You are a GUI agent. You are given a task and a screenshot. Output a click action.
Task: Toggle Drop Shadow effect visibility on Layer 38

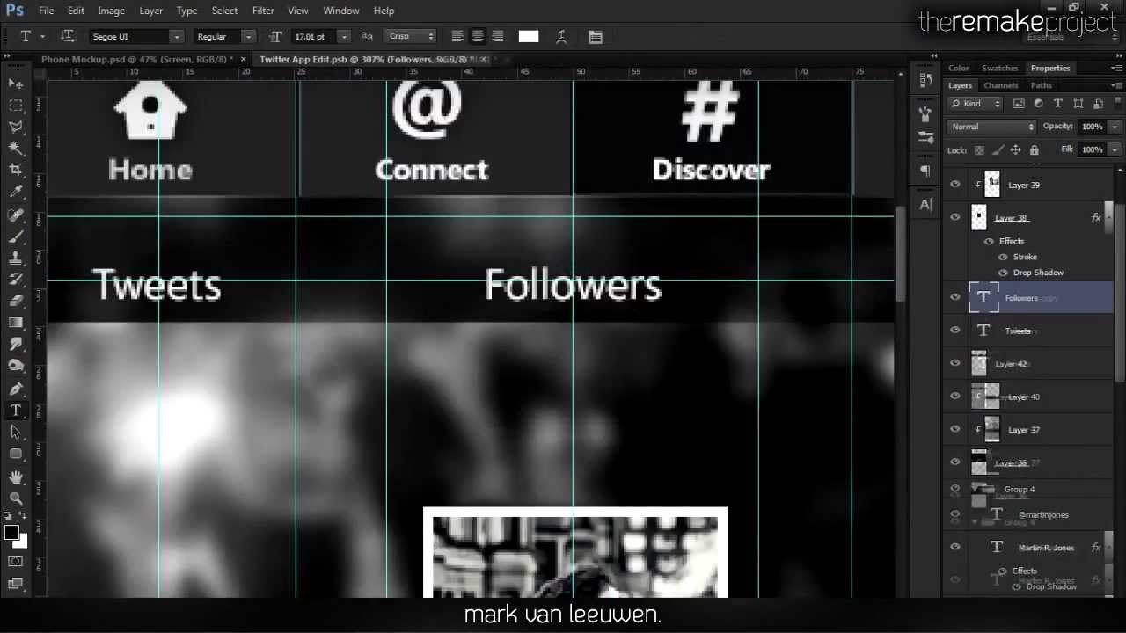point(1003,273)
